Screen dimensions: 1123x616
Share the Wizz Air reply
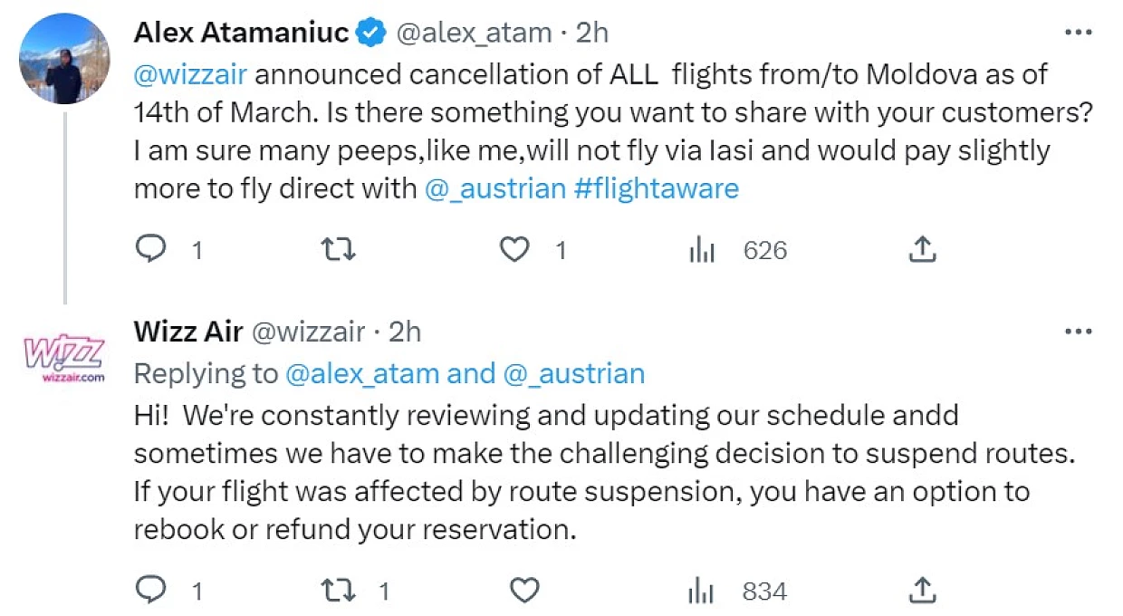(921, 591)
